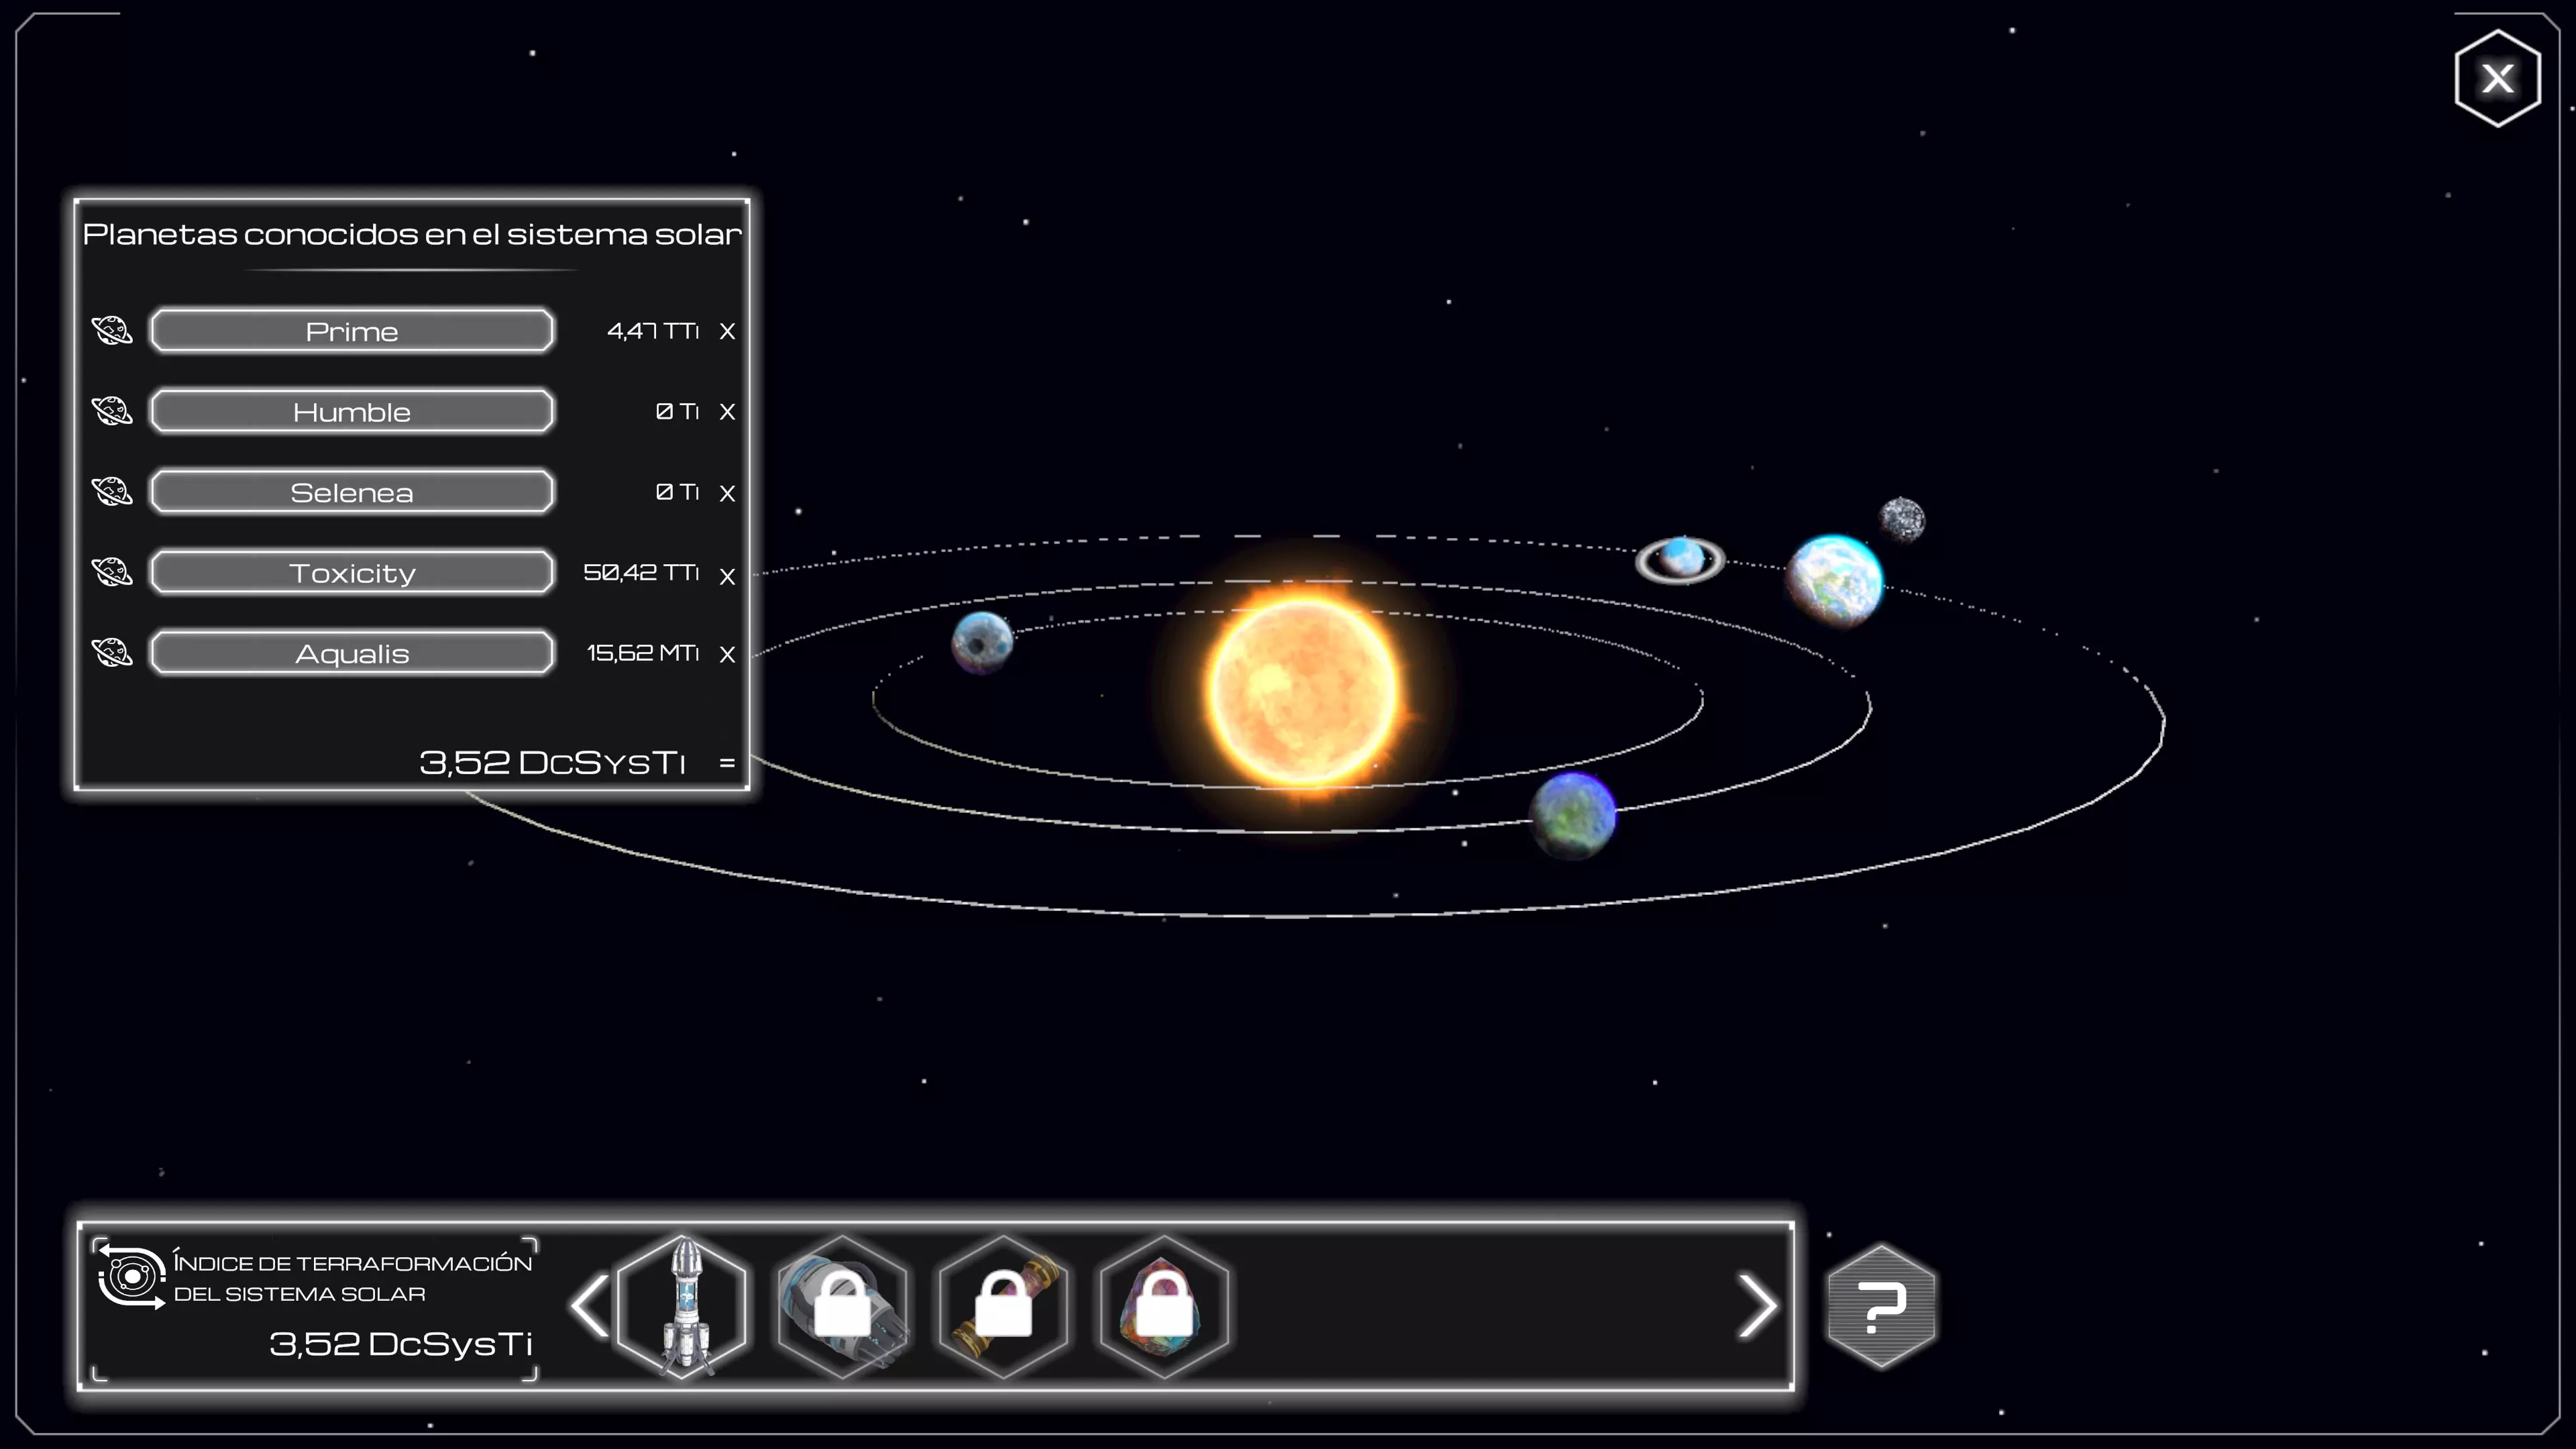The image size is (2576, 1449).
Task: Click planet icon next to Toxicity
Action: point(112,572)
